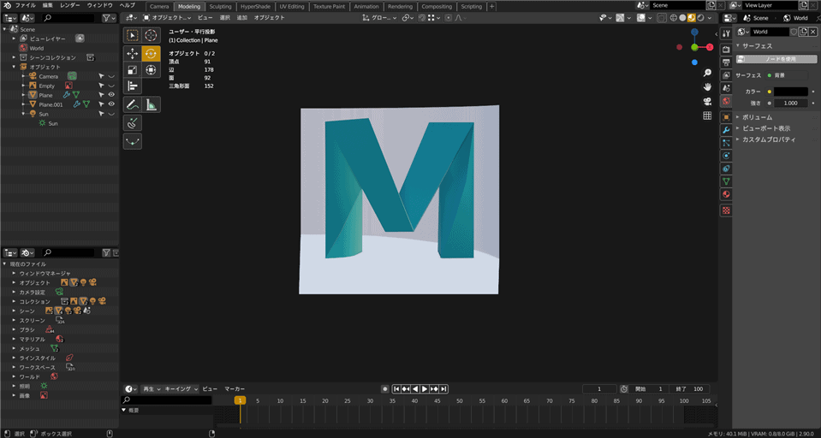
Task: Select the Annotate pencil tool
Action: [133, 104]
